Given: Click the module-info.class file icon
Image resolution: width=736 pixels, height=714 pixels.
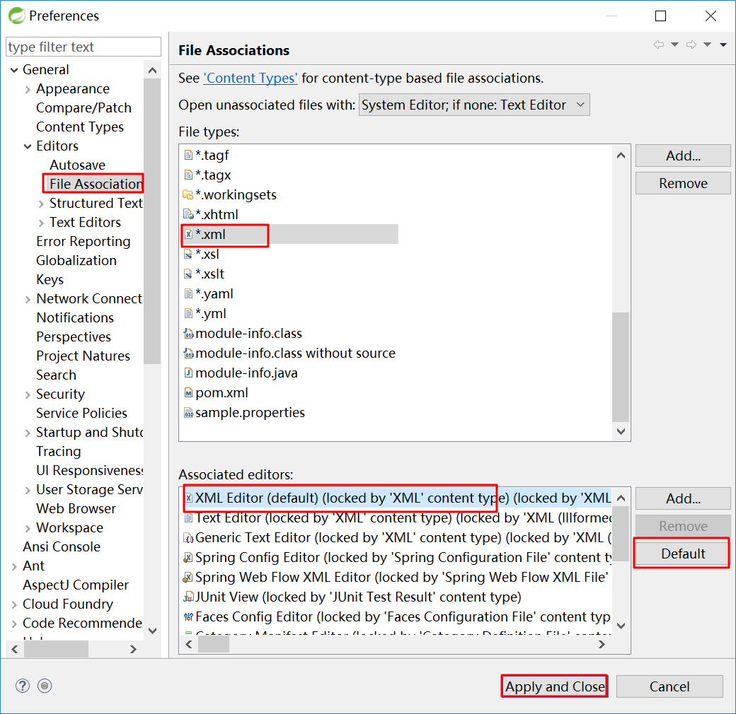Looking at the screenshot, I should point(188,334).
